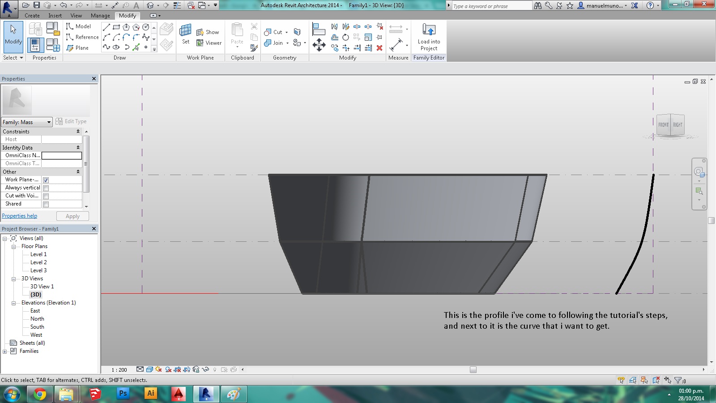Collapse the Floor Plans tree node
Viewport: 716px width, 403px height.
(x=13, y=247)
